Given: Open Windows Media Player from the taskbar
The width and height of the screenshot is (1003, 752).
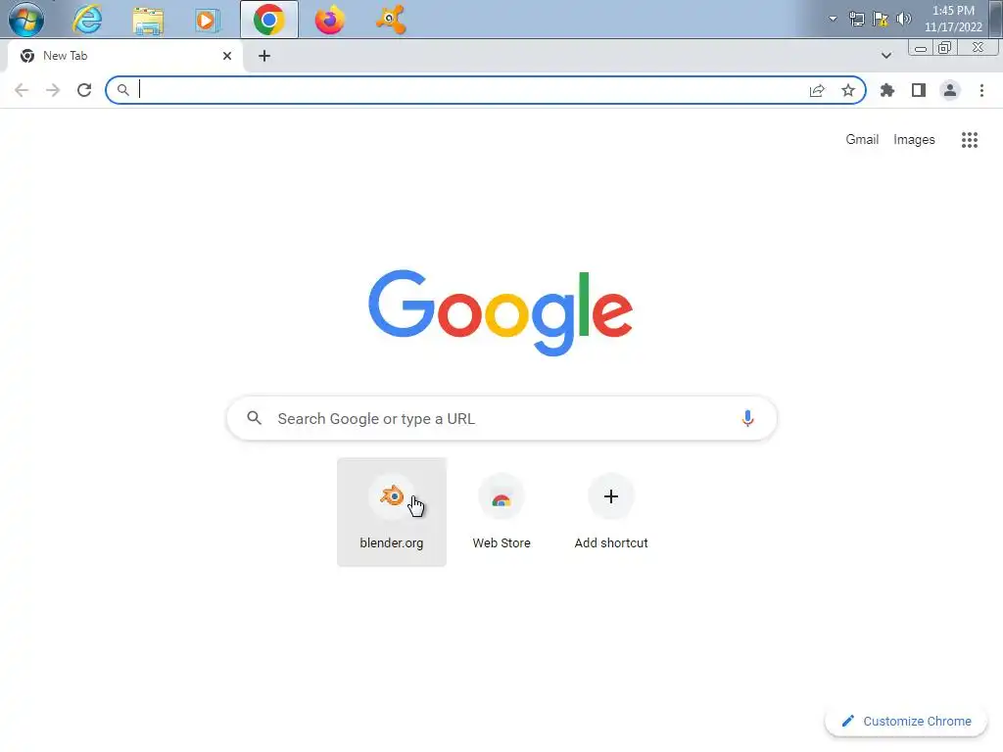Looking at the screenshot, I should click(x=207, y=20).
